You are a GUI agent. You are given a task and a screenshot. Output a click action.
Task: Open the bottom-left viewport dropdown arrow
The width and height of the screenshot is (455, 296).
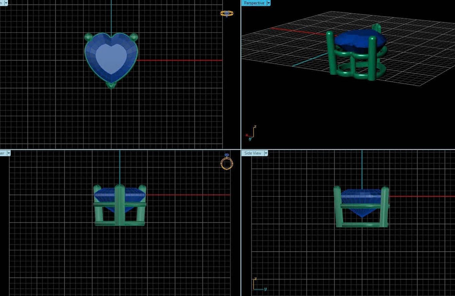[x=8, y=153]
